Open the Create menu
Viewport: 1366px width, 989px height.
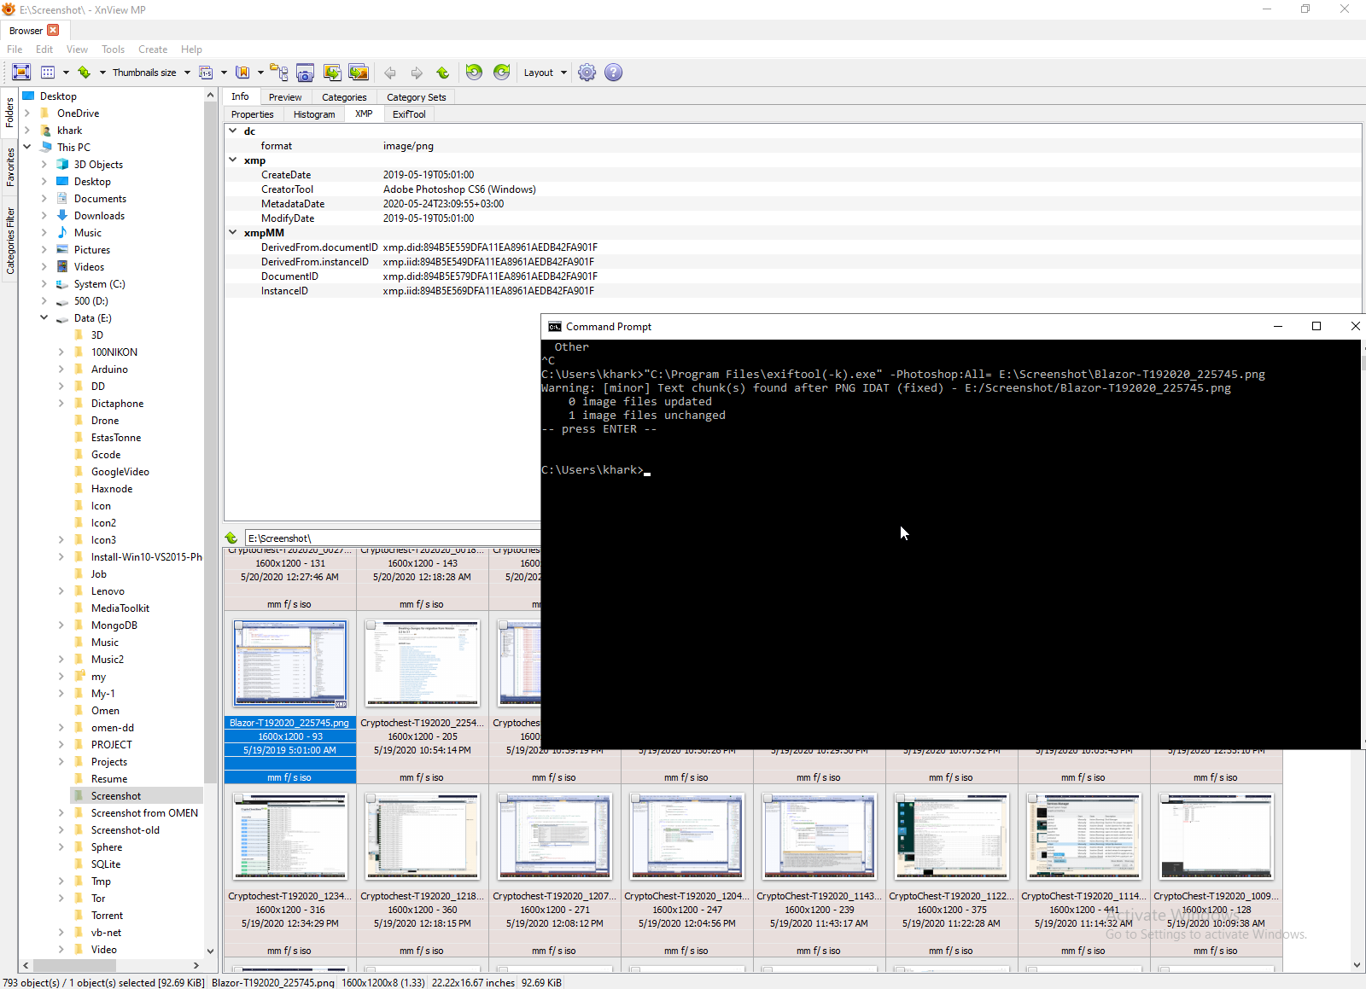153,49
